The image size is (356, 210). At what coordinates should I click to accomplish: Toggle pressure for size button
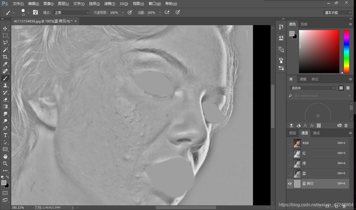tap(178, 12)
